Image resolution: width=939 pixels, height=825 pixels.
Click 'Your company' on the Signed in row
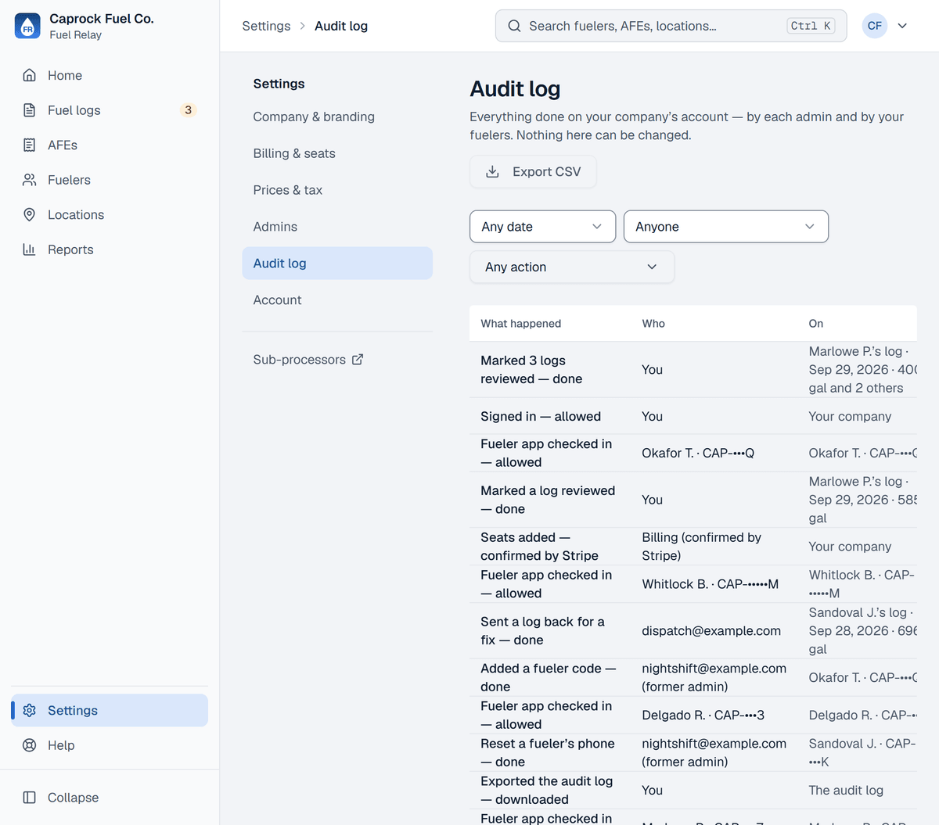(x=850, y=416)
